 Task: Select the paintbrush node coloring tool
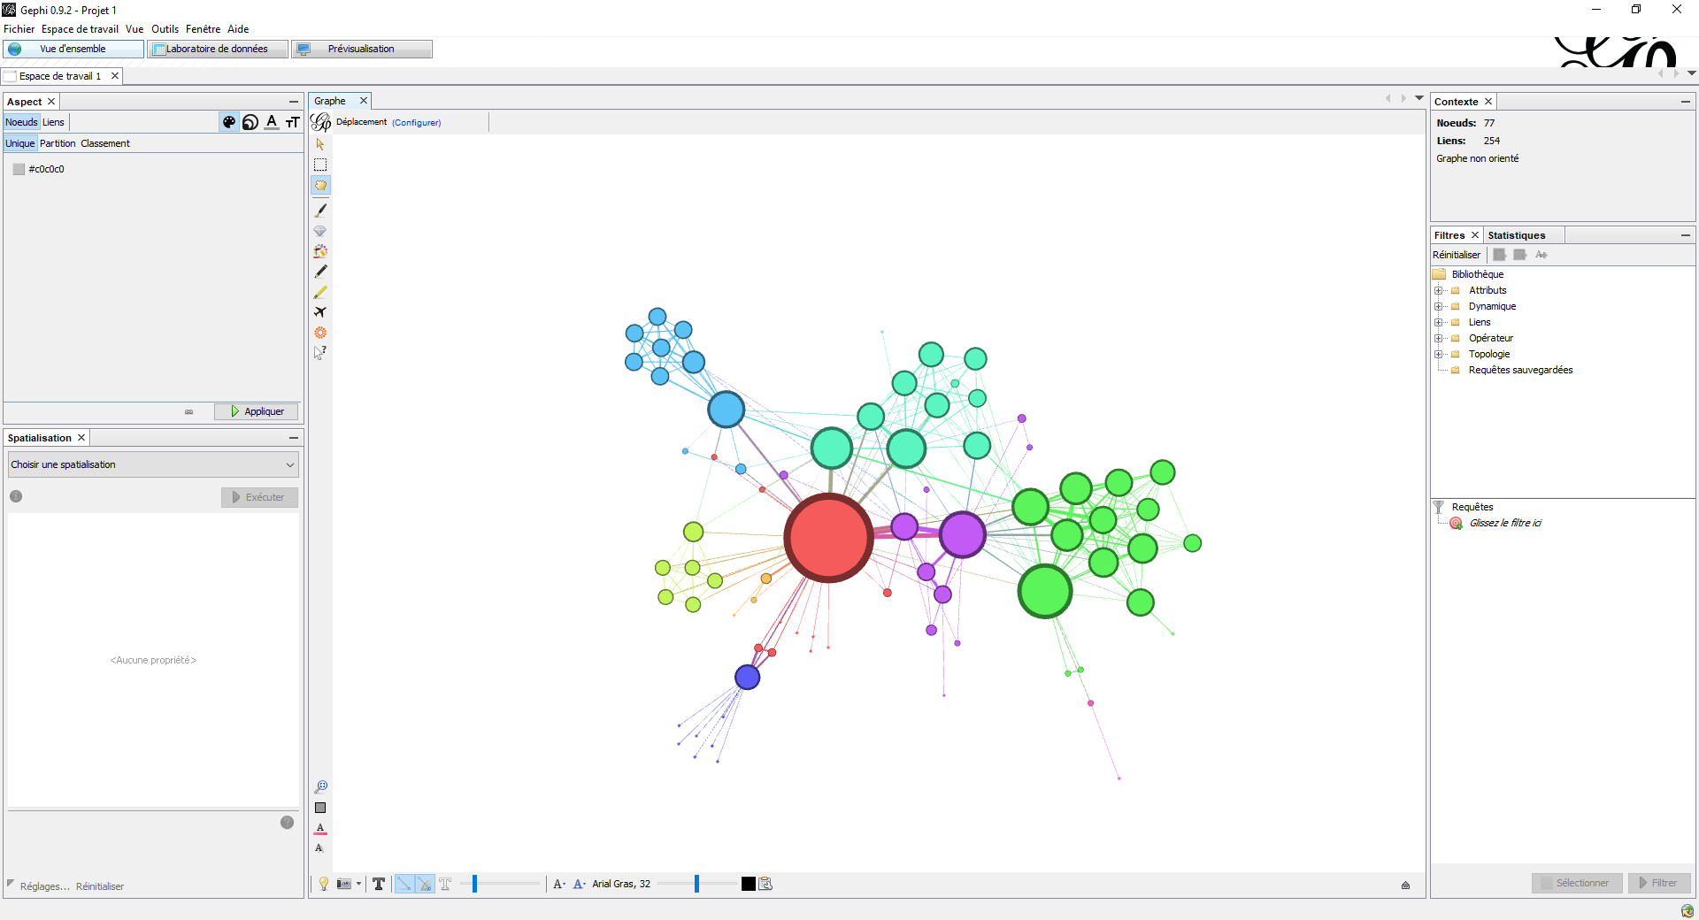[x=320, y=211]
